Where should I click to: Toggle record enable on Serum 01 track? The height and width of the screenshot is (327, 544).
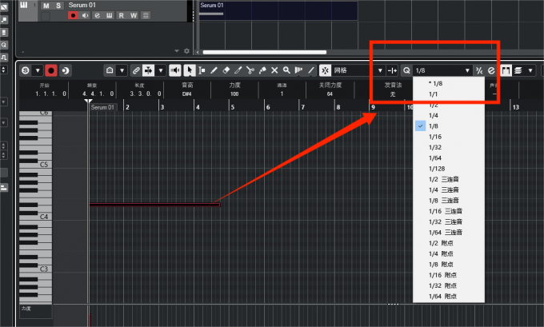tap(73, 16)
